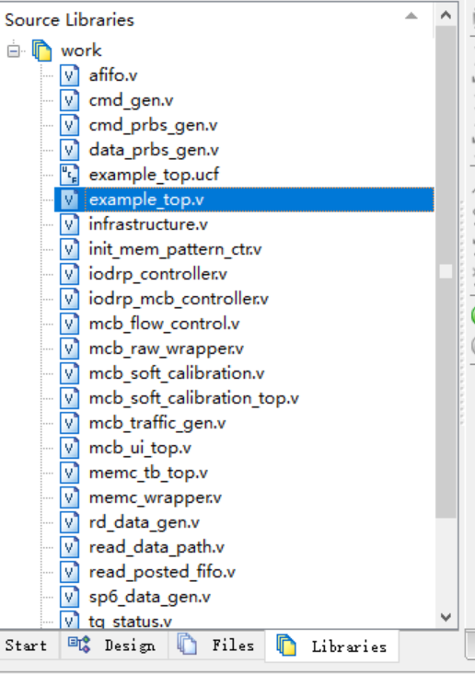
Task: Click the Libraries tab icon
Action: tap(285, 645)
